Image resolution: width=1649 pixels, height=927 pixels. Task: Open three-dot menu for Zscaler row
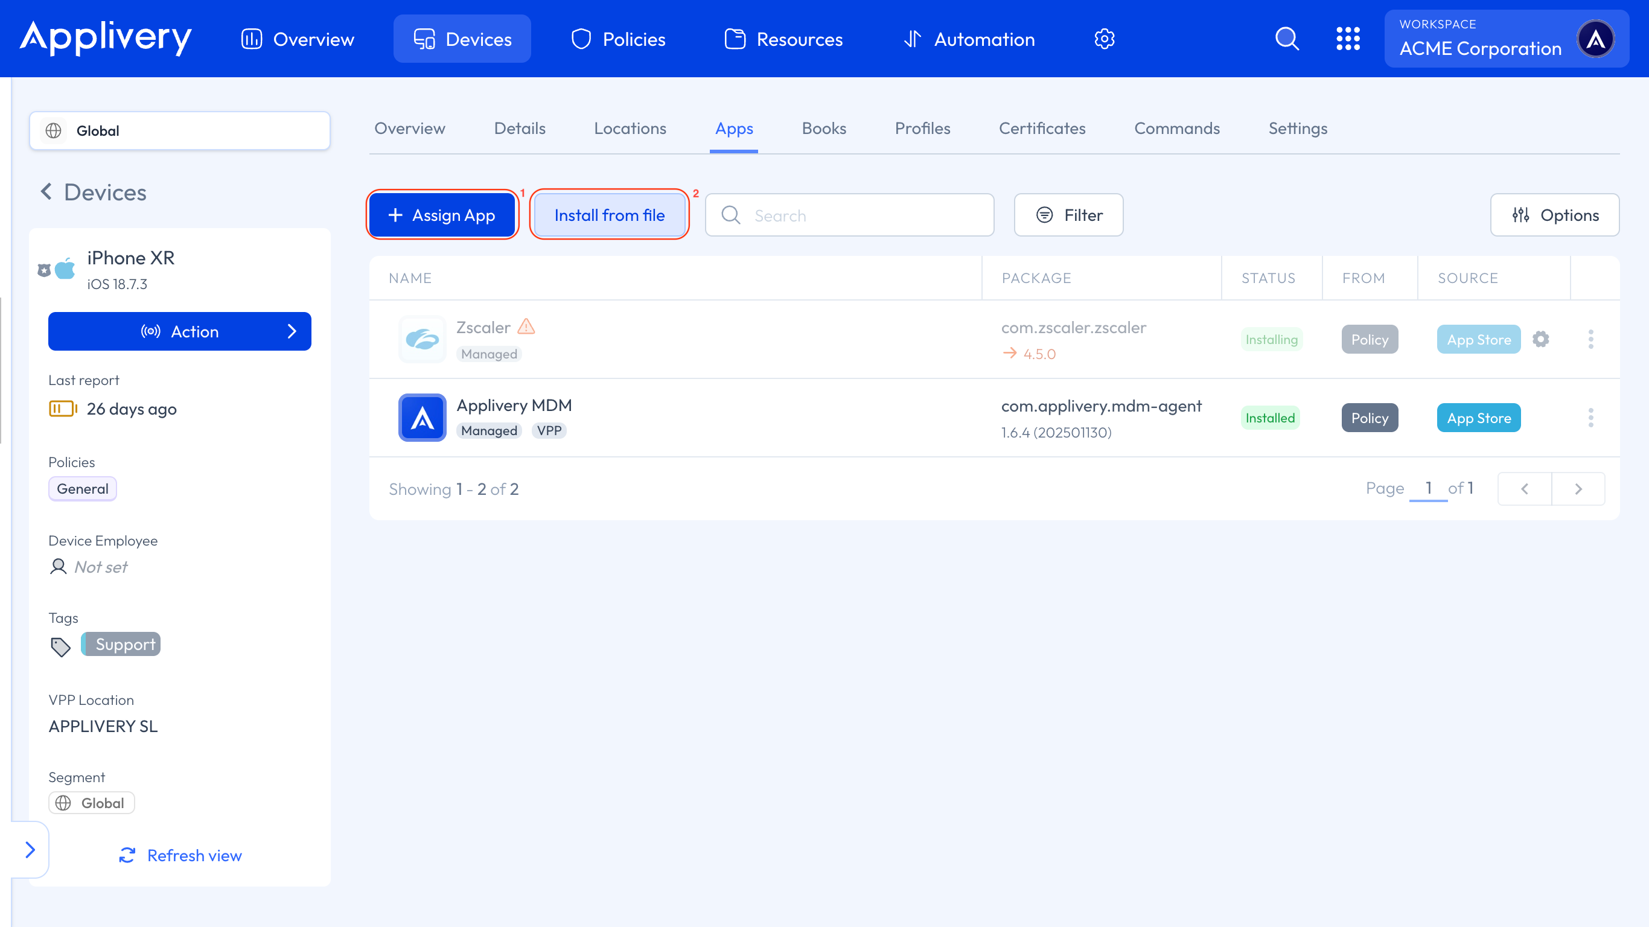tap(1590, 339)
